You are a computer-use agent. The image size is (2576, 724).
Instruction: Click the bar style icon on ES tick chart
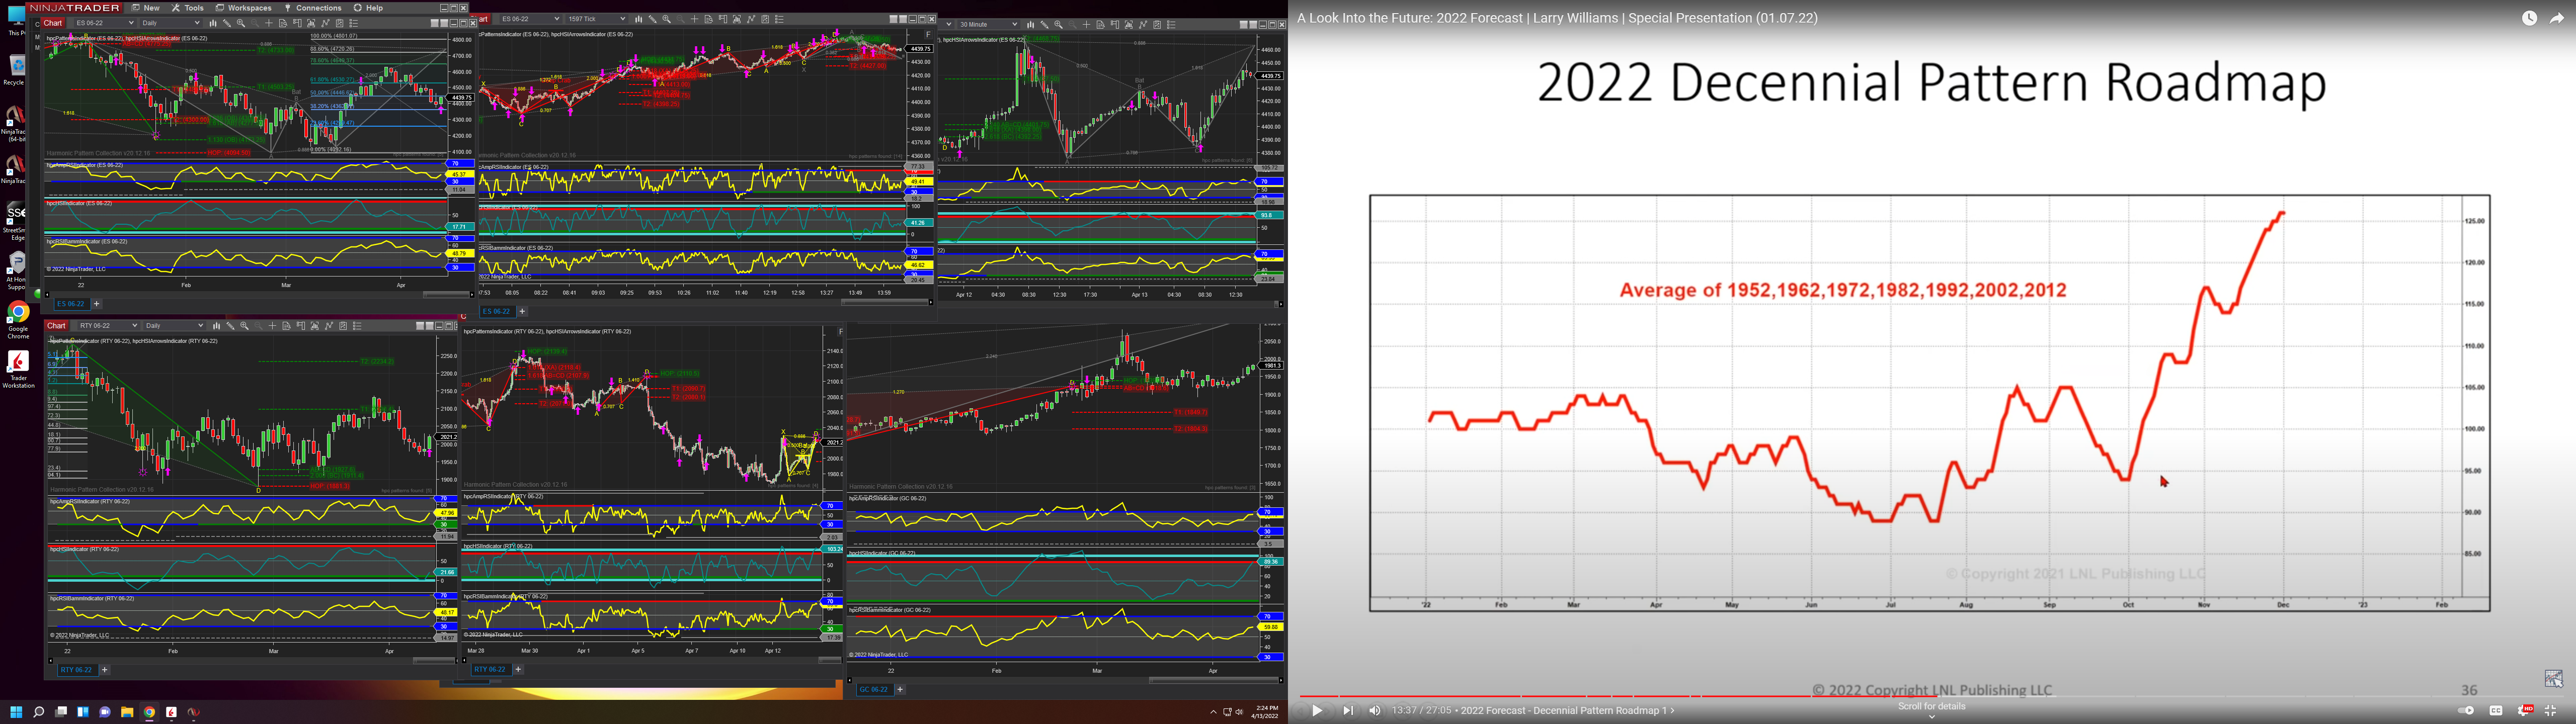pyautogui.click(x=638, y=19)
